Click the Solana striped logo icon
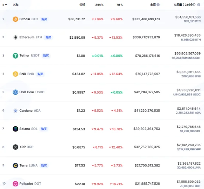This screenshot has width=204, height=189. pyautogui.click(x=15, y=129)
